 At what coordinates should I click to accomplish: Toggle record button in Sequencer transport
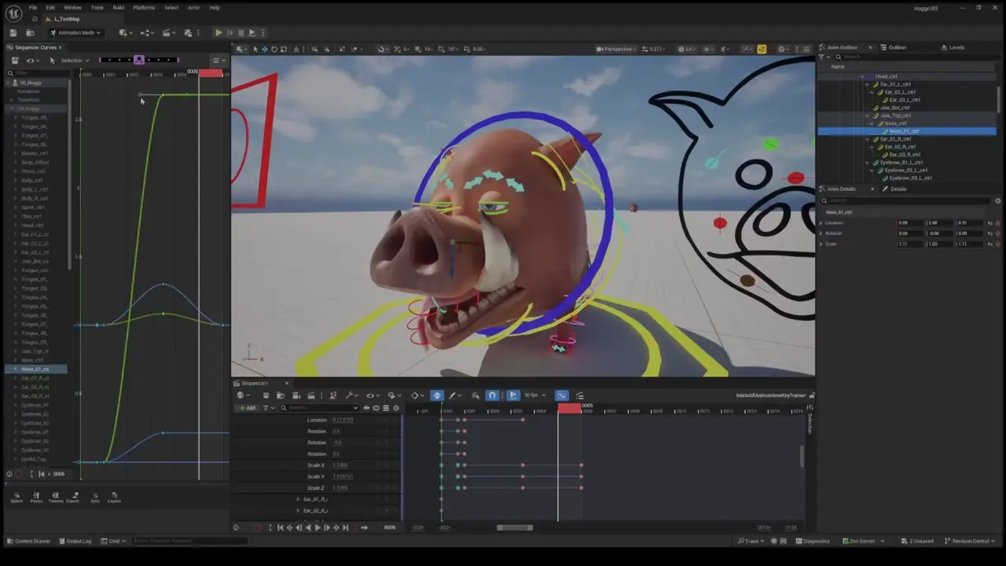pyautogui.click(x=257, y=527)
